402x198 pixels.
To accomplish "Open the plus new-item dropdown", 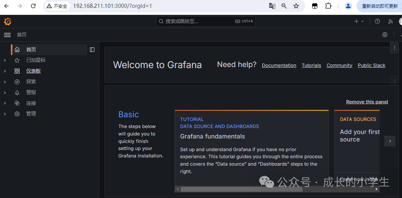I will (x=359, y=22).
